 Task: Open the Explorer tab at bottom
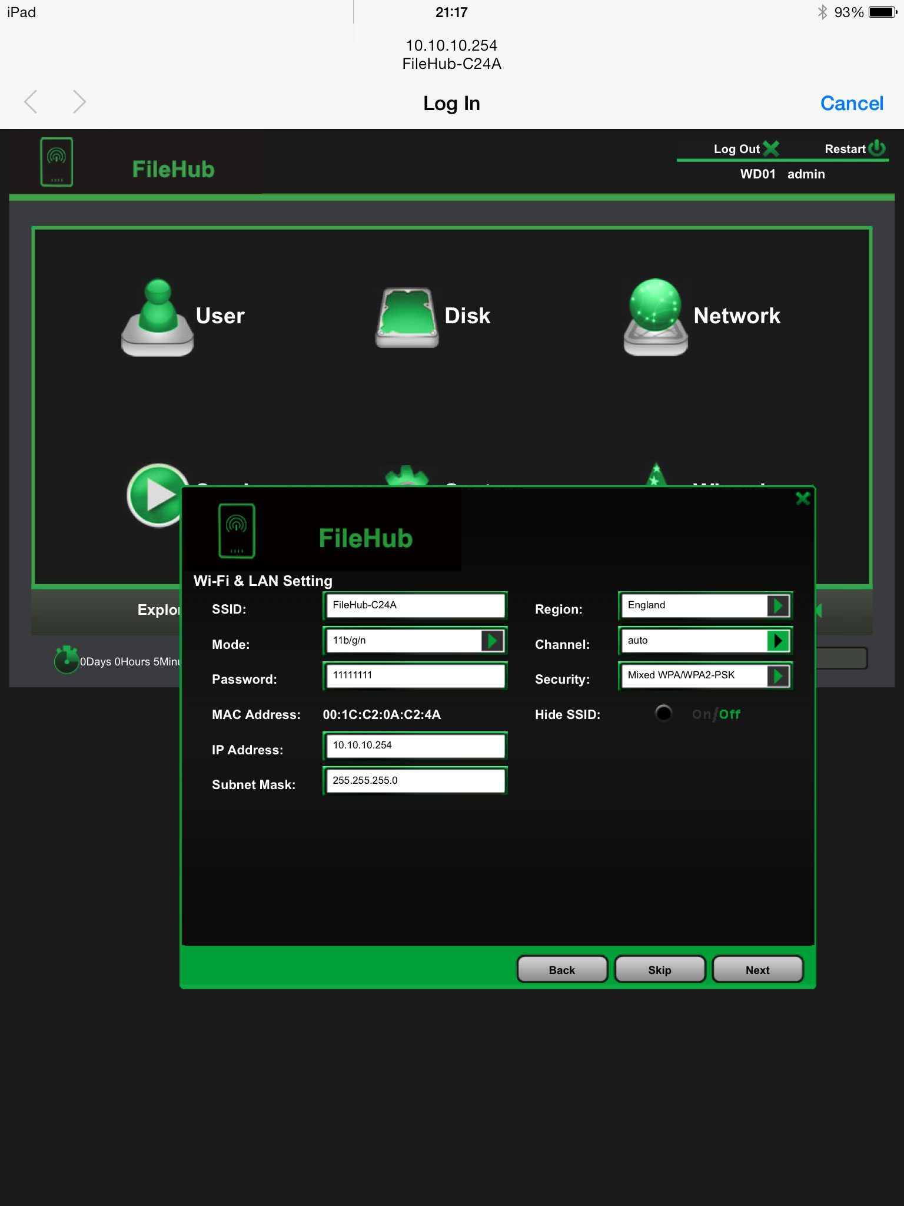158,610
